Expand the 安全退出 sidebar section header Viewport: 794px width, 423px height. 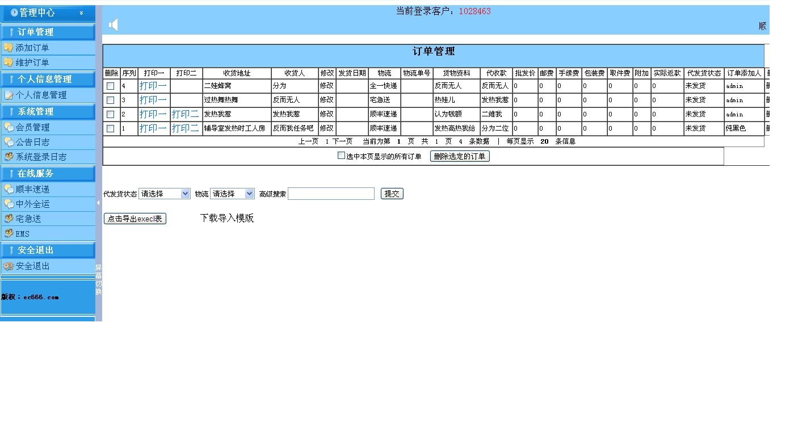48,250
